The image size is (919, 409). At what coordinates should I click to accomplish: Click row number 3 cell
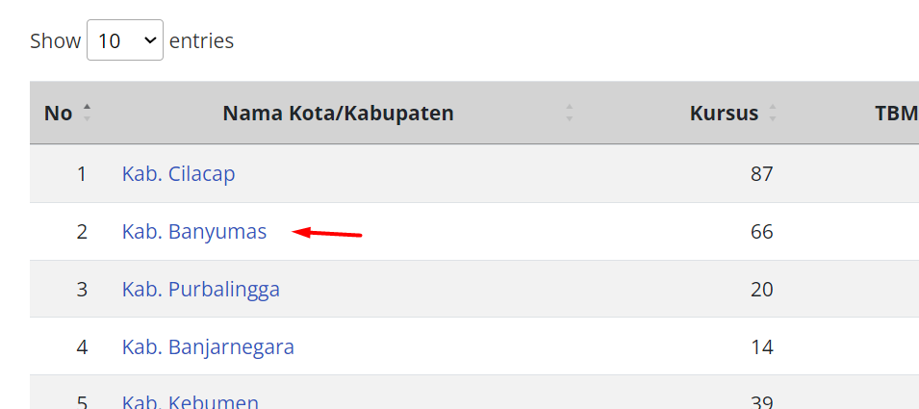tap(82, 290)
